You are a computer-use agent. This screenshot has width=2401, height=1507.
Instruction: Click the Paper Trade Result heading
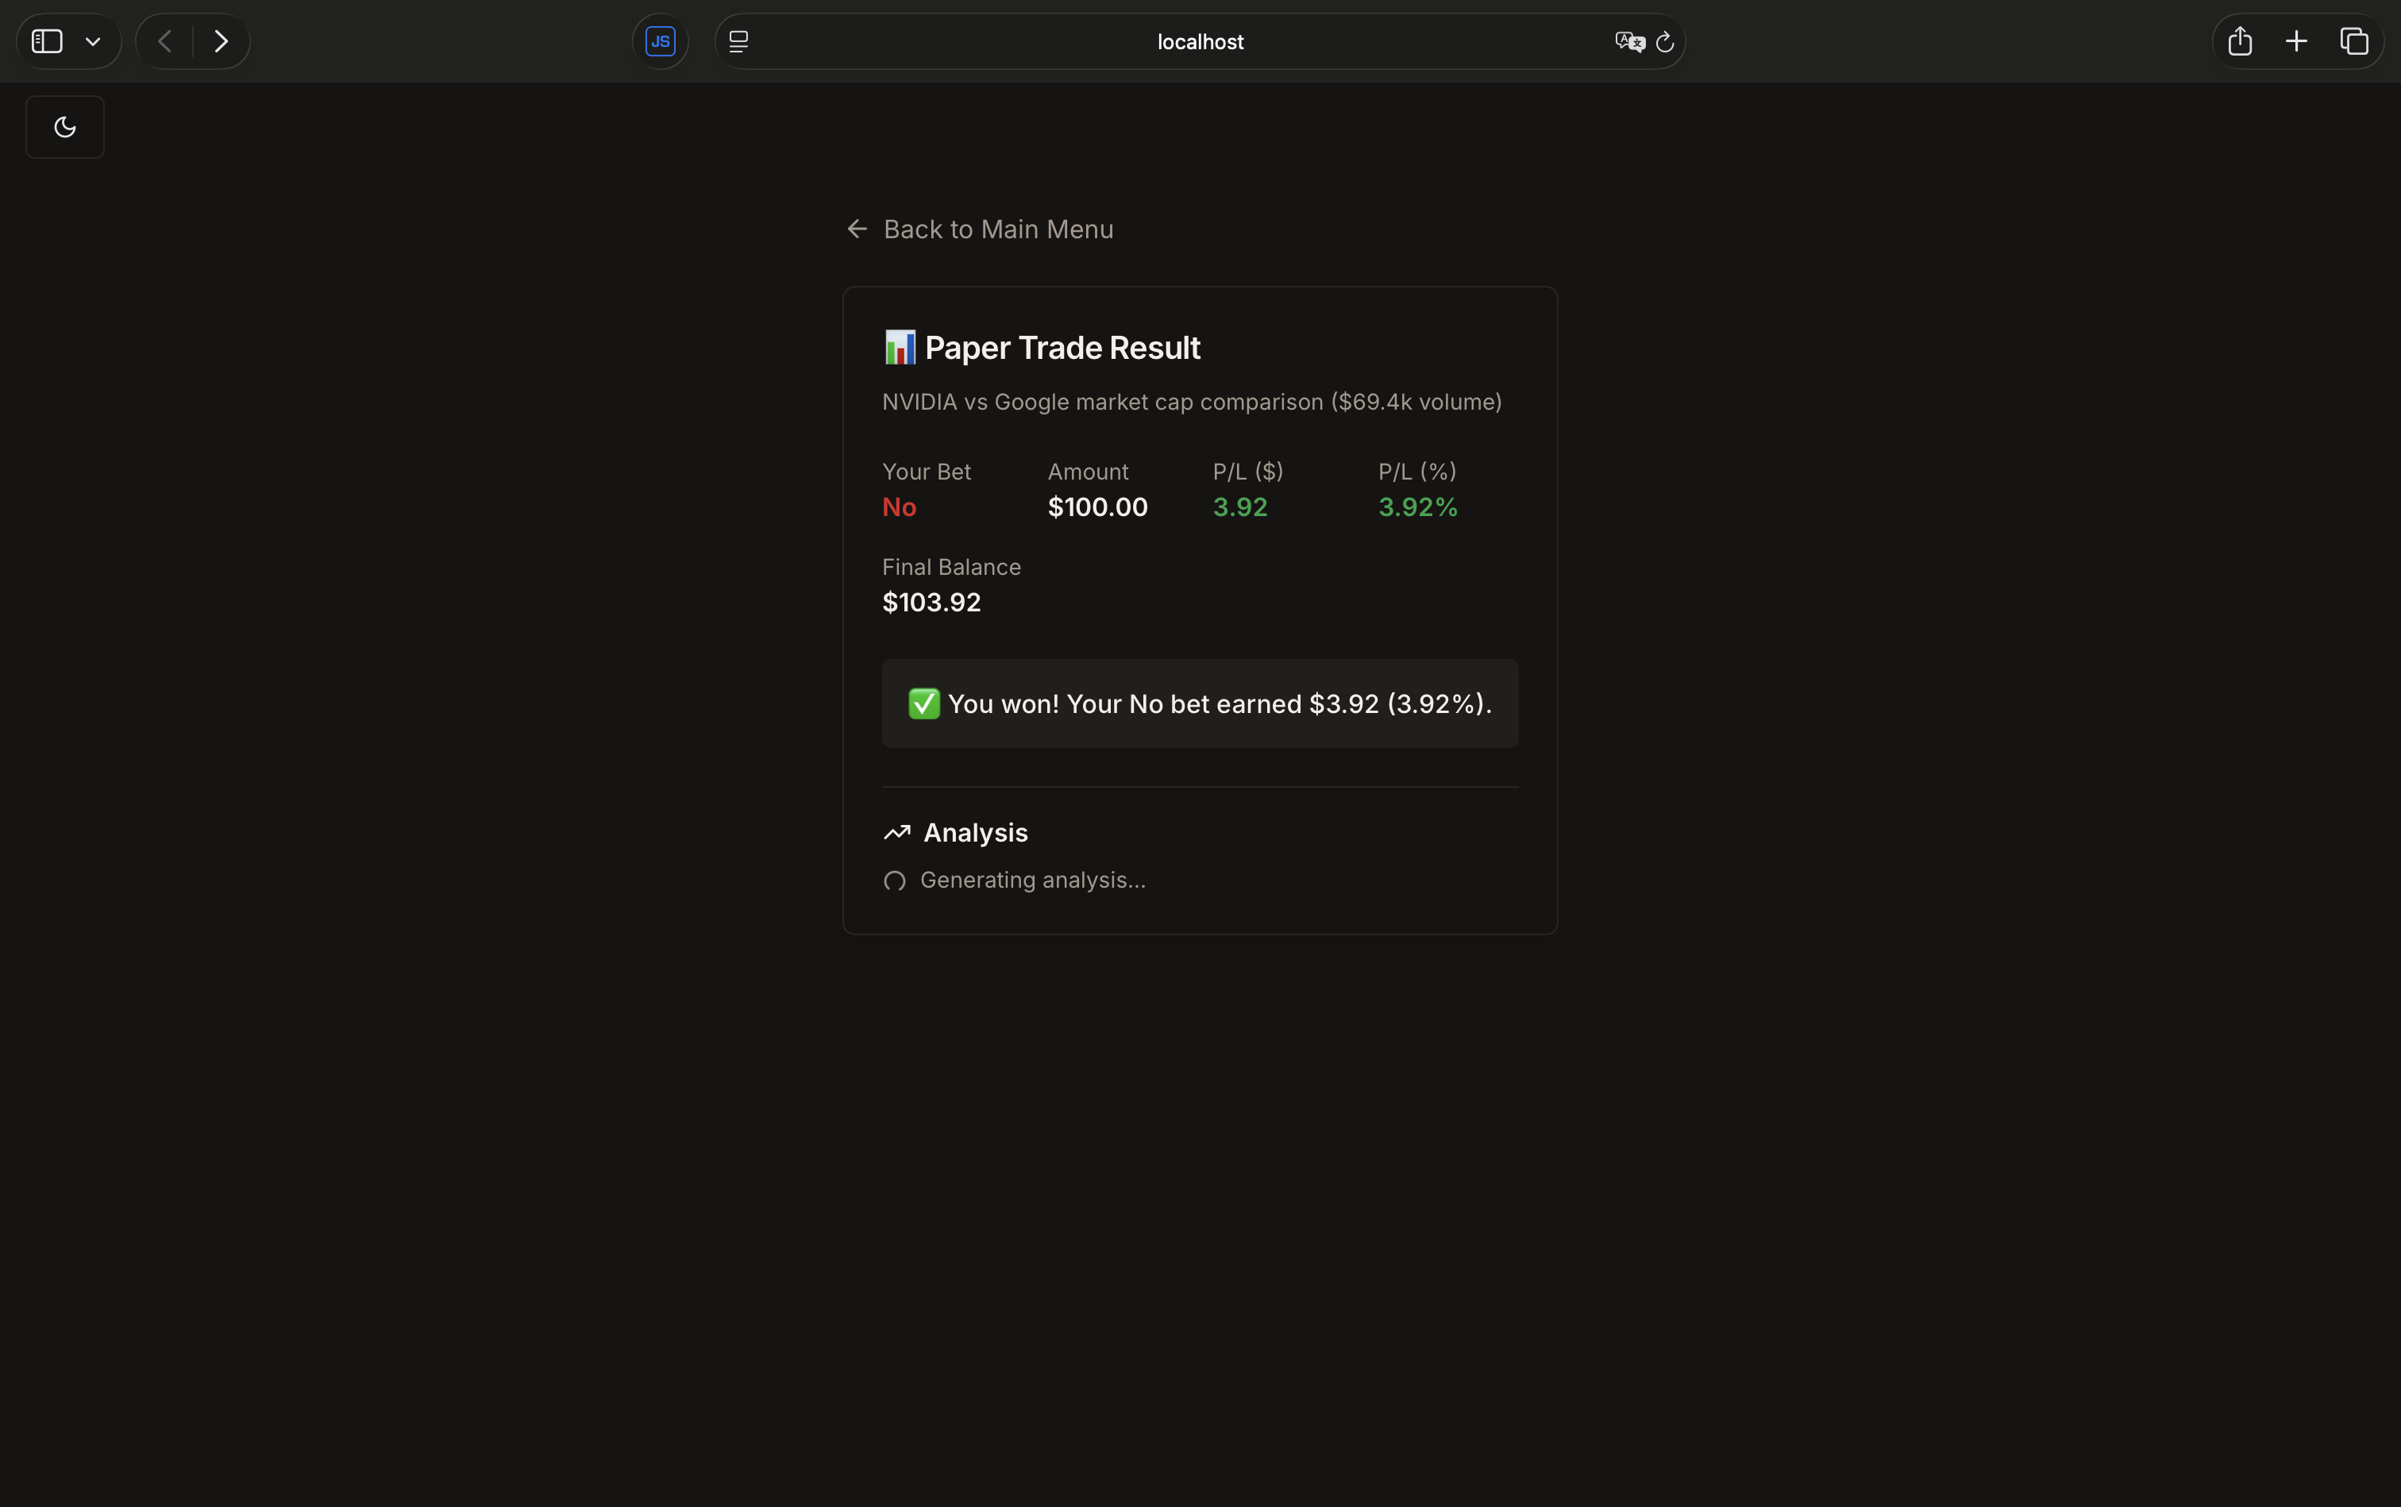(1062, 348)
